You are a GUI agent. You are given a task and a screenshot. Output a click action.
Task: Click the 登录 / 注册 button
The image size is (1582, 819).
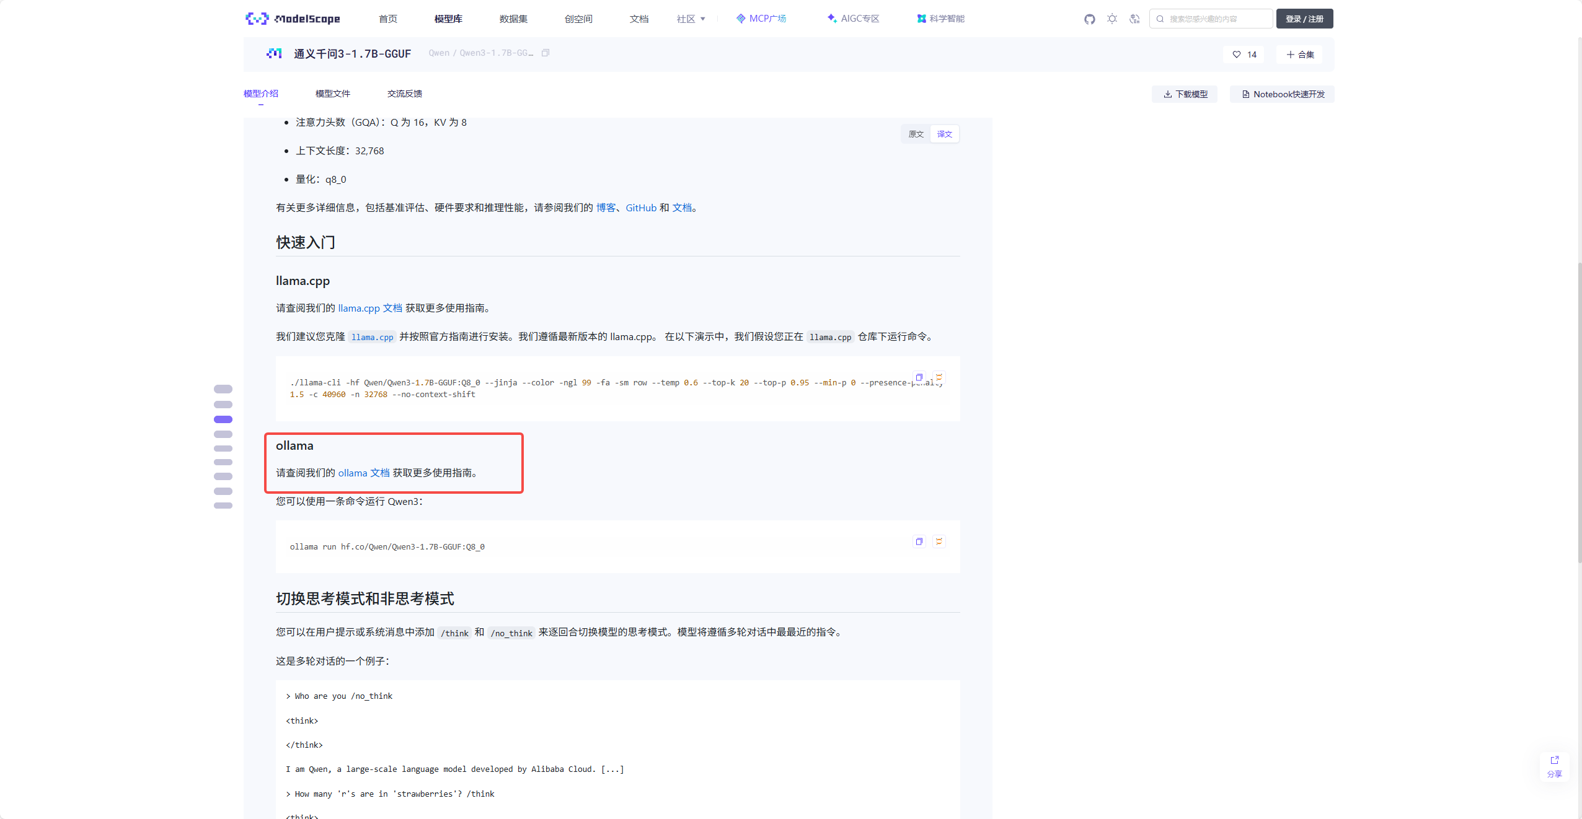[x=1304, y=19]
